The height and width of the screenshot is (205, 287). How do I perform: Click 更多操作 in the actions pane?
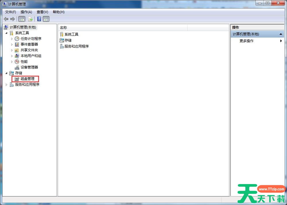coord(246,41)
